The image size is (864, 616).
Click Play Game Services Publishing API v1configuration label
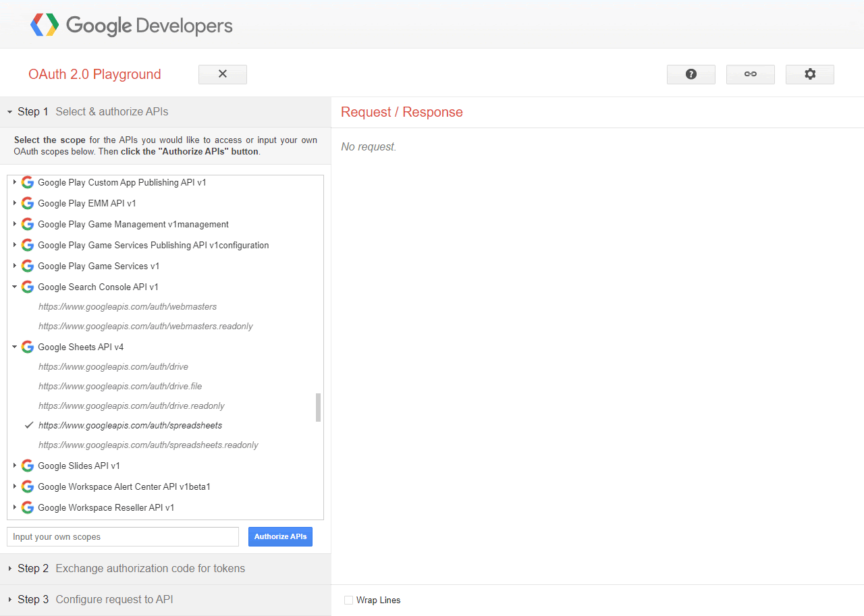[x=153, y=245]
